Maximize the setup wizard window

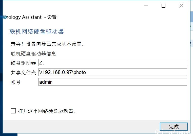tap(163, 6)
